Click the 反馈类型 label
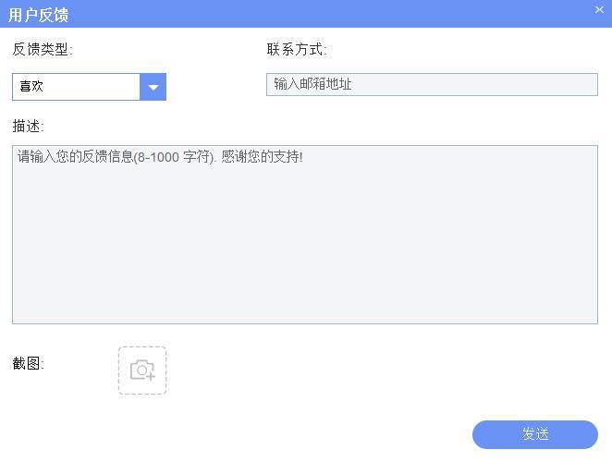 point(43,50)
